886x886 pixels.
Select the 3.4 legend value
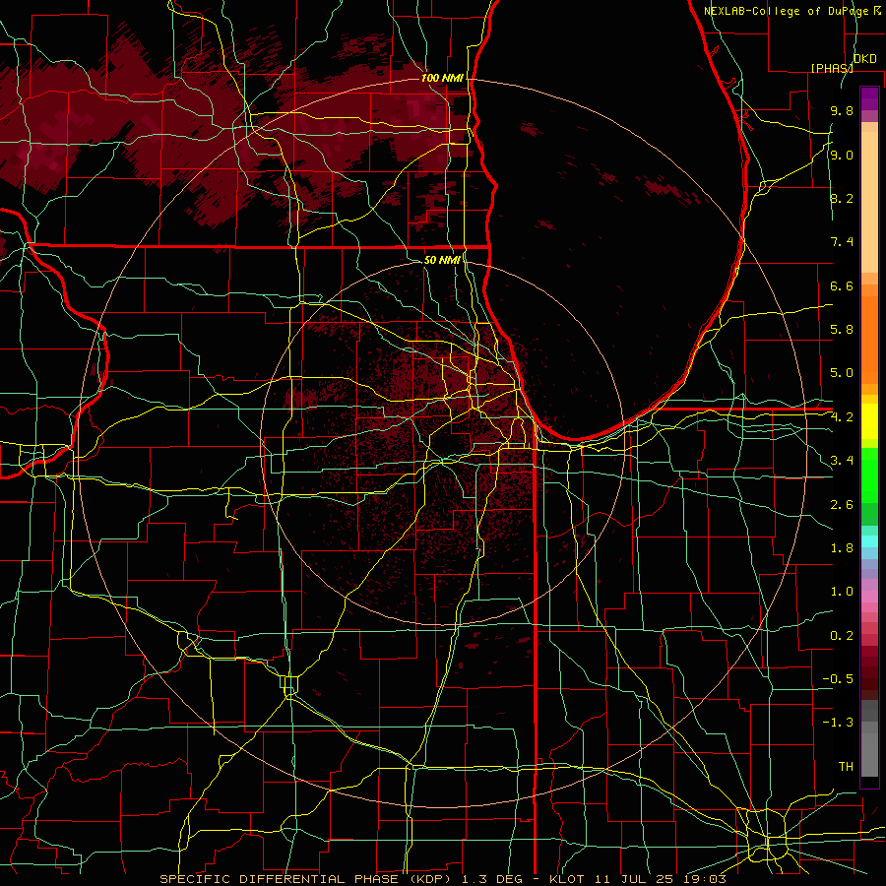pyautogui.click(x=842, y=461)
